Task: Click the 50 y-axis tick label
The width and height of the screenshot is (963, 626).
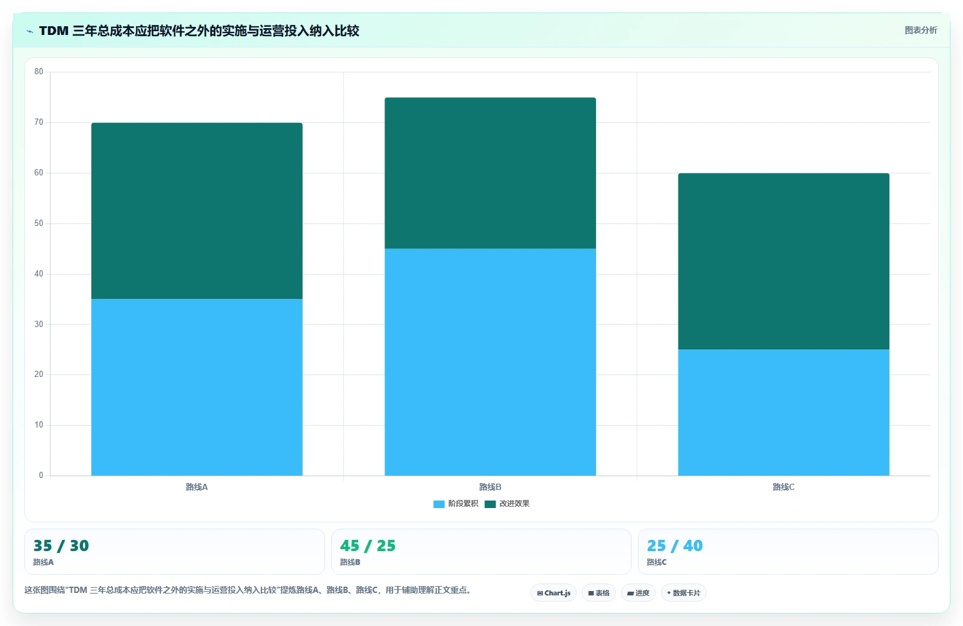Action: [39, 223]
